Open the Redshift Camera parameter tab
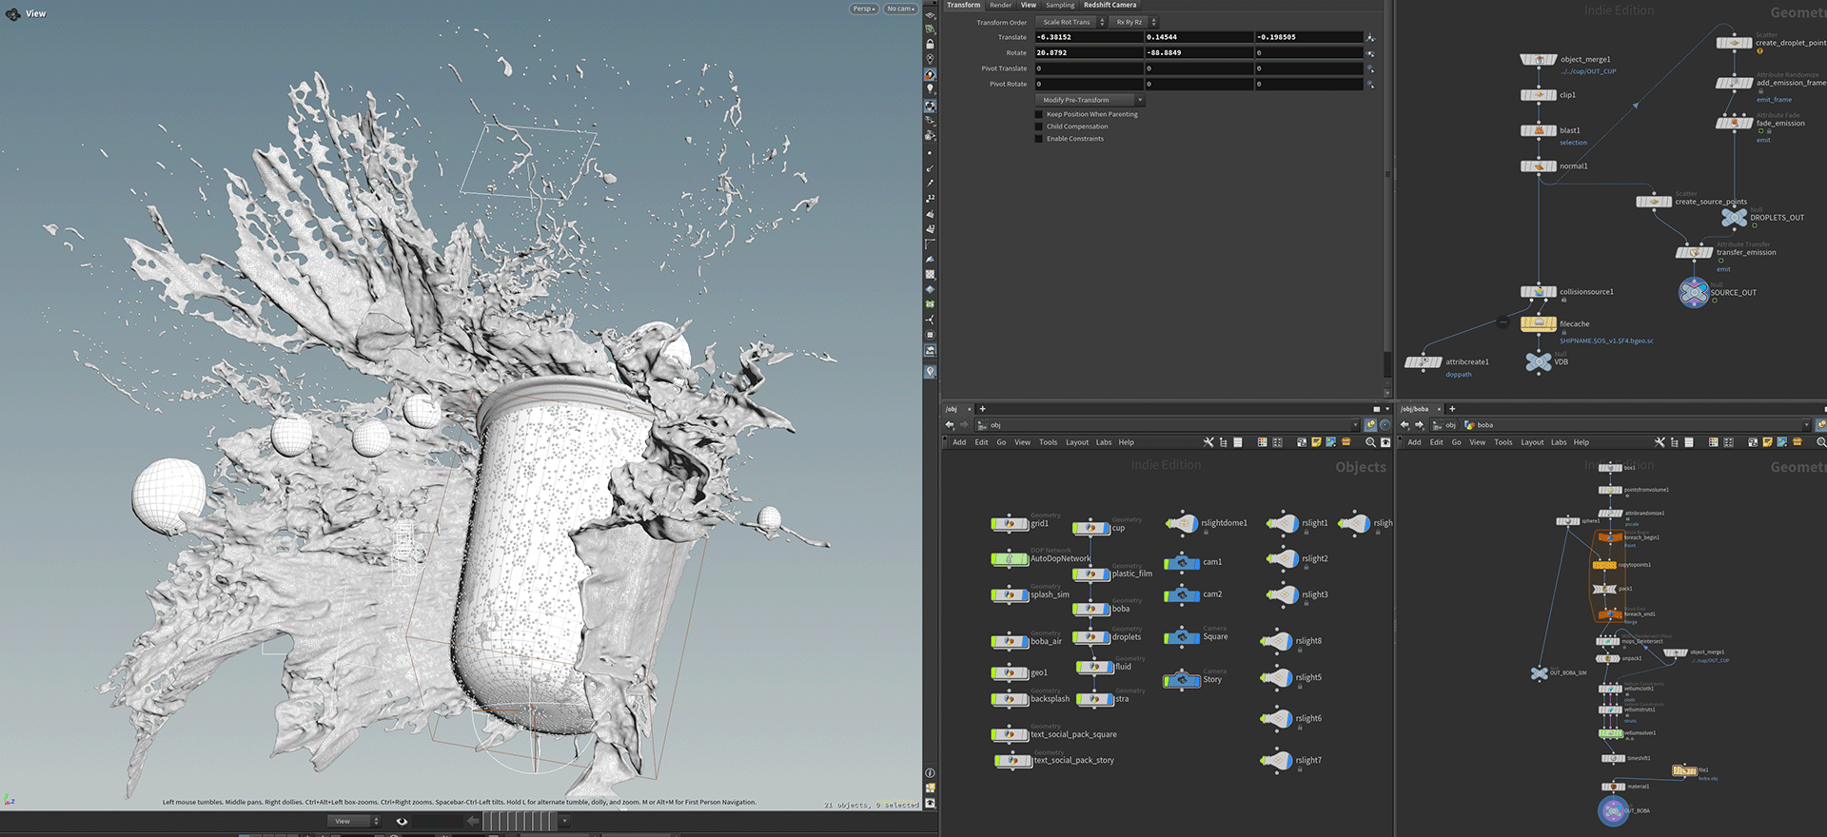This screenshot has height=837, width=1827. point(1110,5)
